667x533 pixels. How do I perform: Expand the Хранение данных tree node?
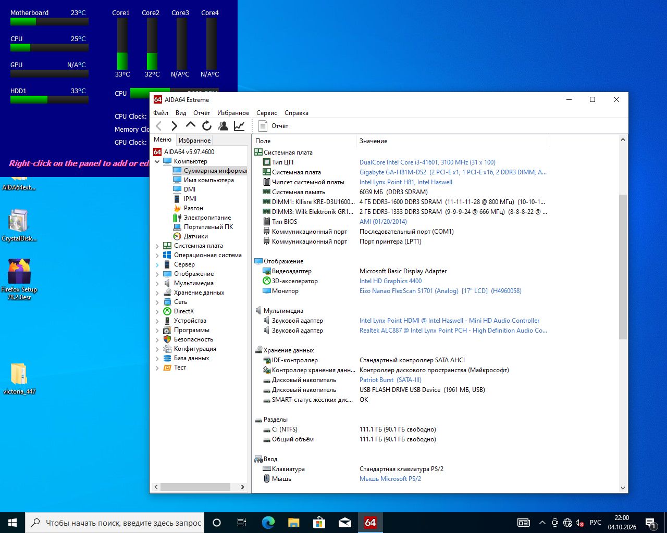(157, 293)
